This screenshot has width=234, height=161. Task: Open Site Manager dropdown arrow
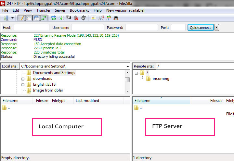pos(13,18)
